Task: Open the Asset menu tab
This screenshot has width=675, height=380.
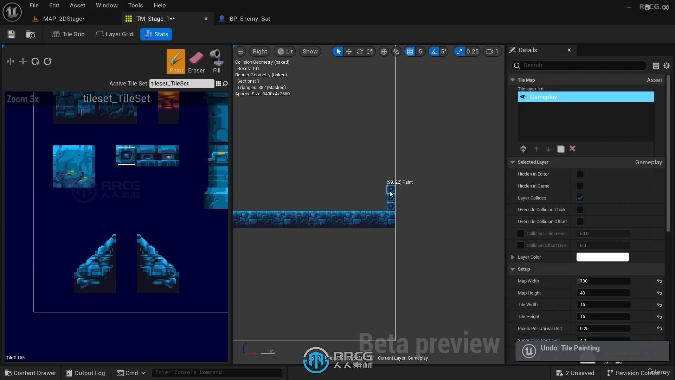Action: pos(77,5)
